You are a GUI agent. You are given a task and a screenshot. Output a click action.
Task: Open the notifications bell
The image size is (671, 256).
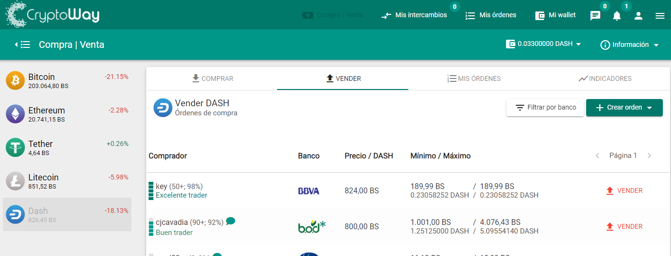coord(617,16)
